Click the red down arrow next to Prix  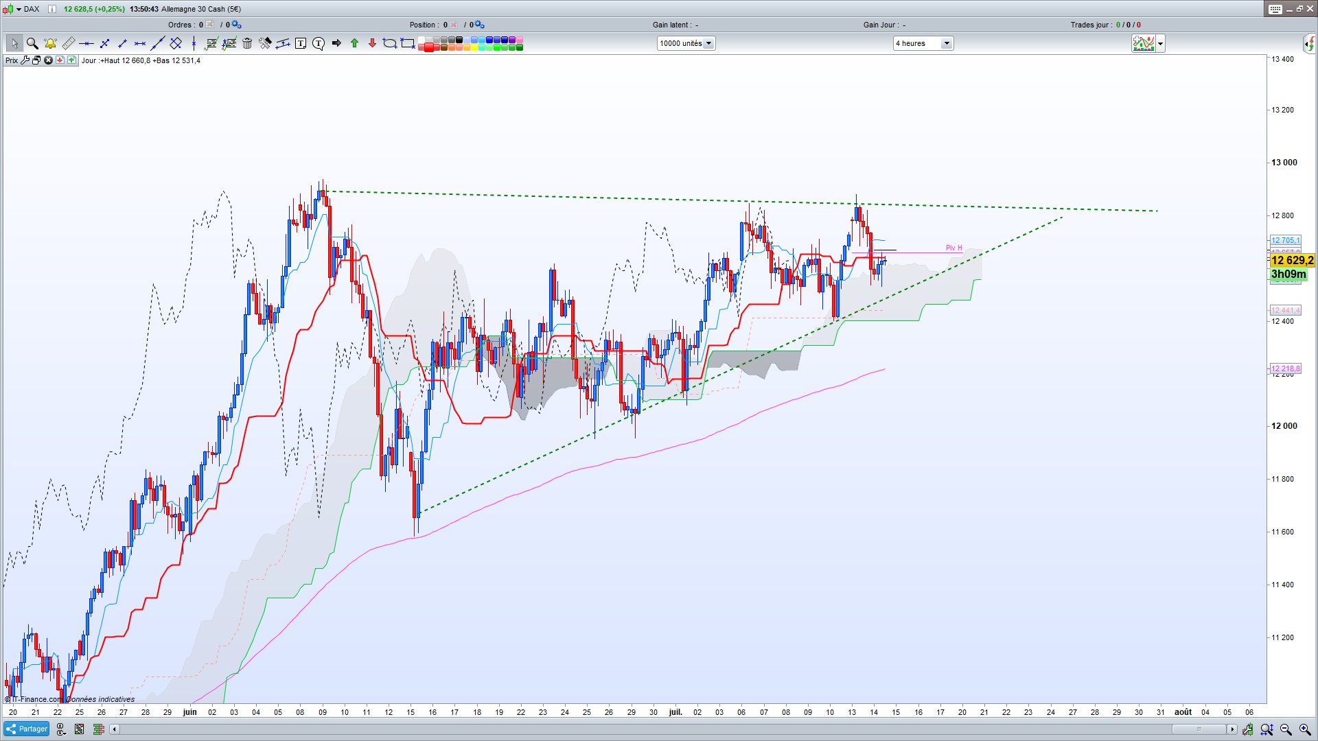pyautogui.click(x=60, y=60)
